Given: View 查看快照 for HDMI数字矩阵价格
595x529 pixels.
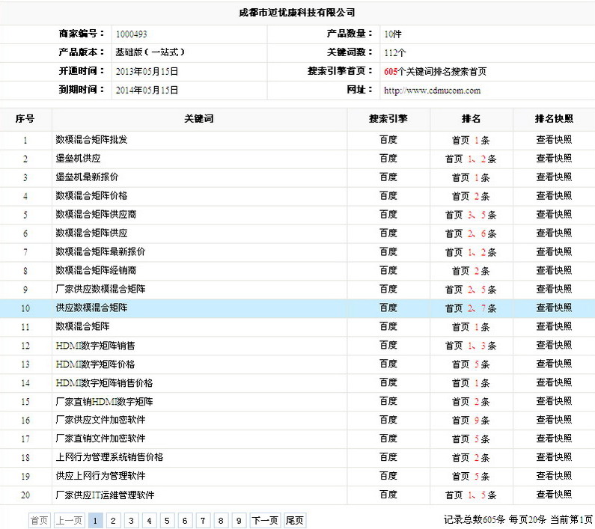Looking at the screenshot, I should pos(554,364).
